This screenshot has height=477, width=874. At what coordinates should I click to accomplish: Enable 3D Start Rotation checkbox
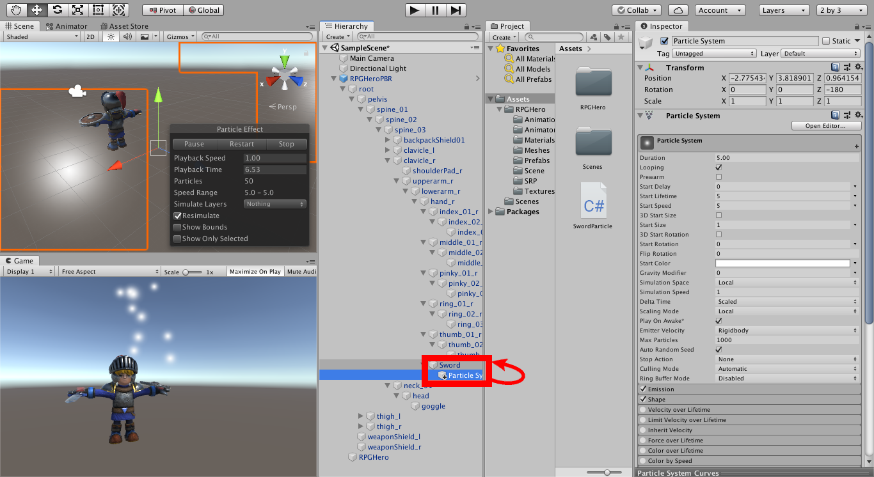(x=719, y=235)
